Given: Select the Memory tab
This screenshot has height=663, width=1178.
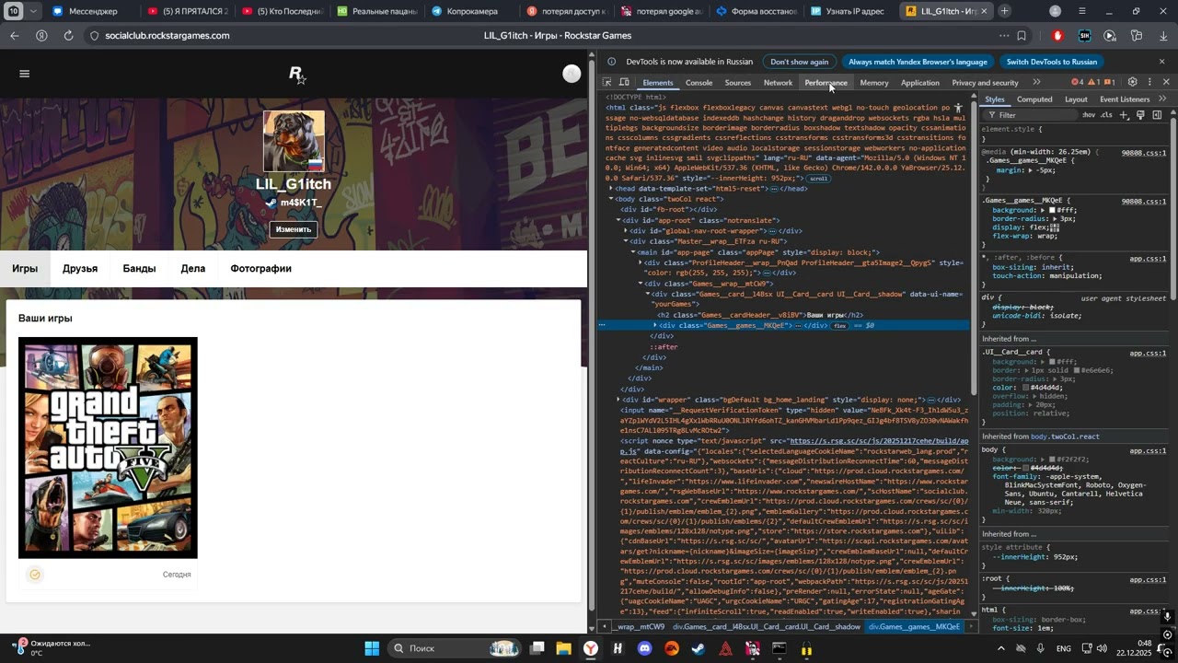Looking at the screenshot, I should 873,83.
